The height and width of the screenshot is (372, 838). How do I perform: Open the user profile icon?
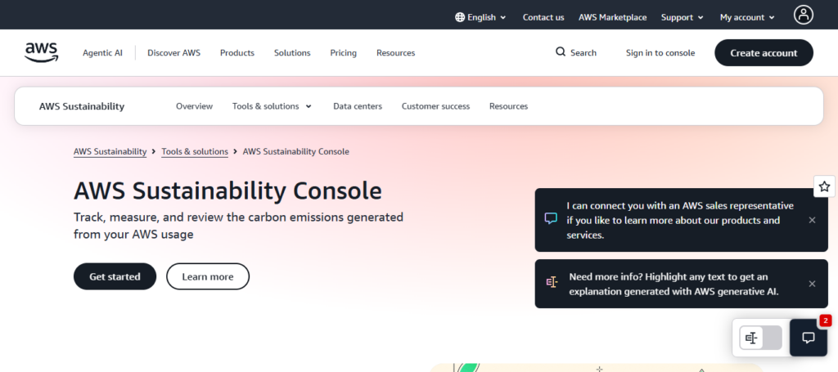[x=804, y=15]
